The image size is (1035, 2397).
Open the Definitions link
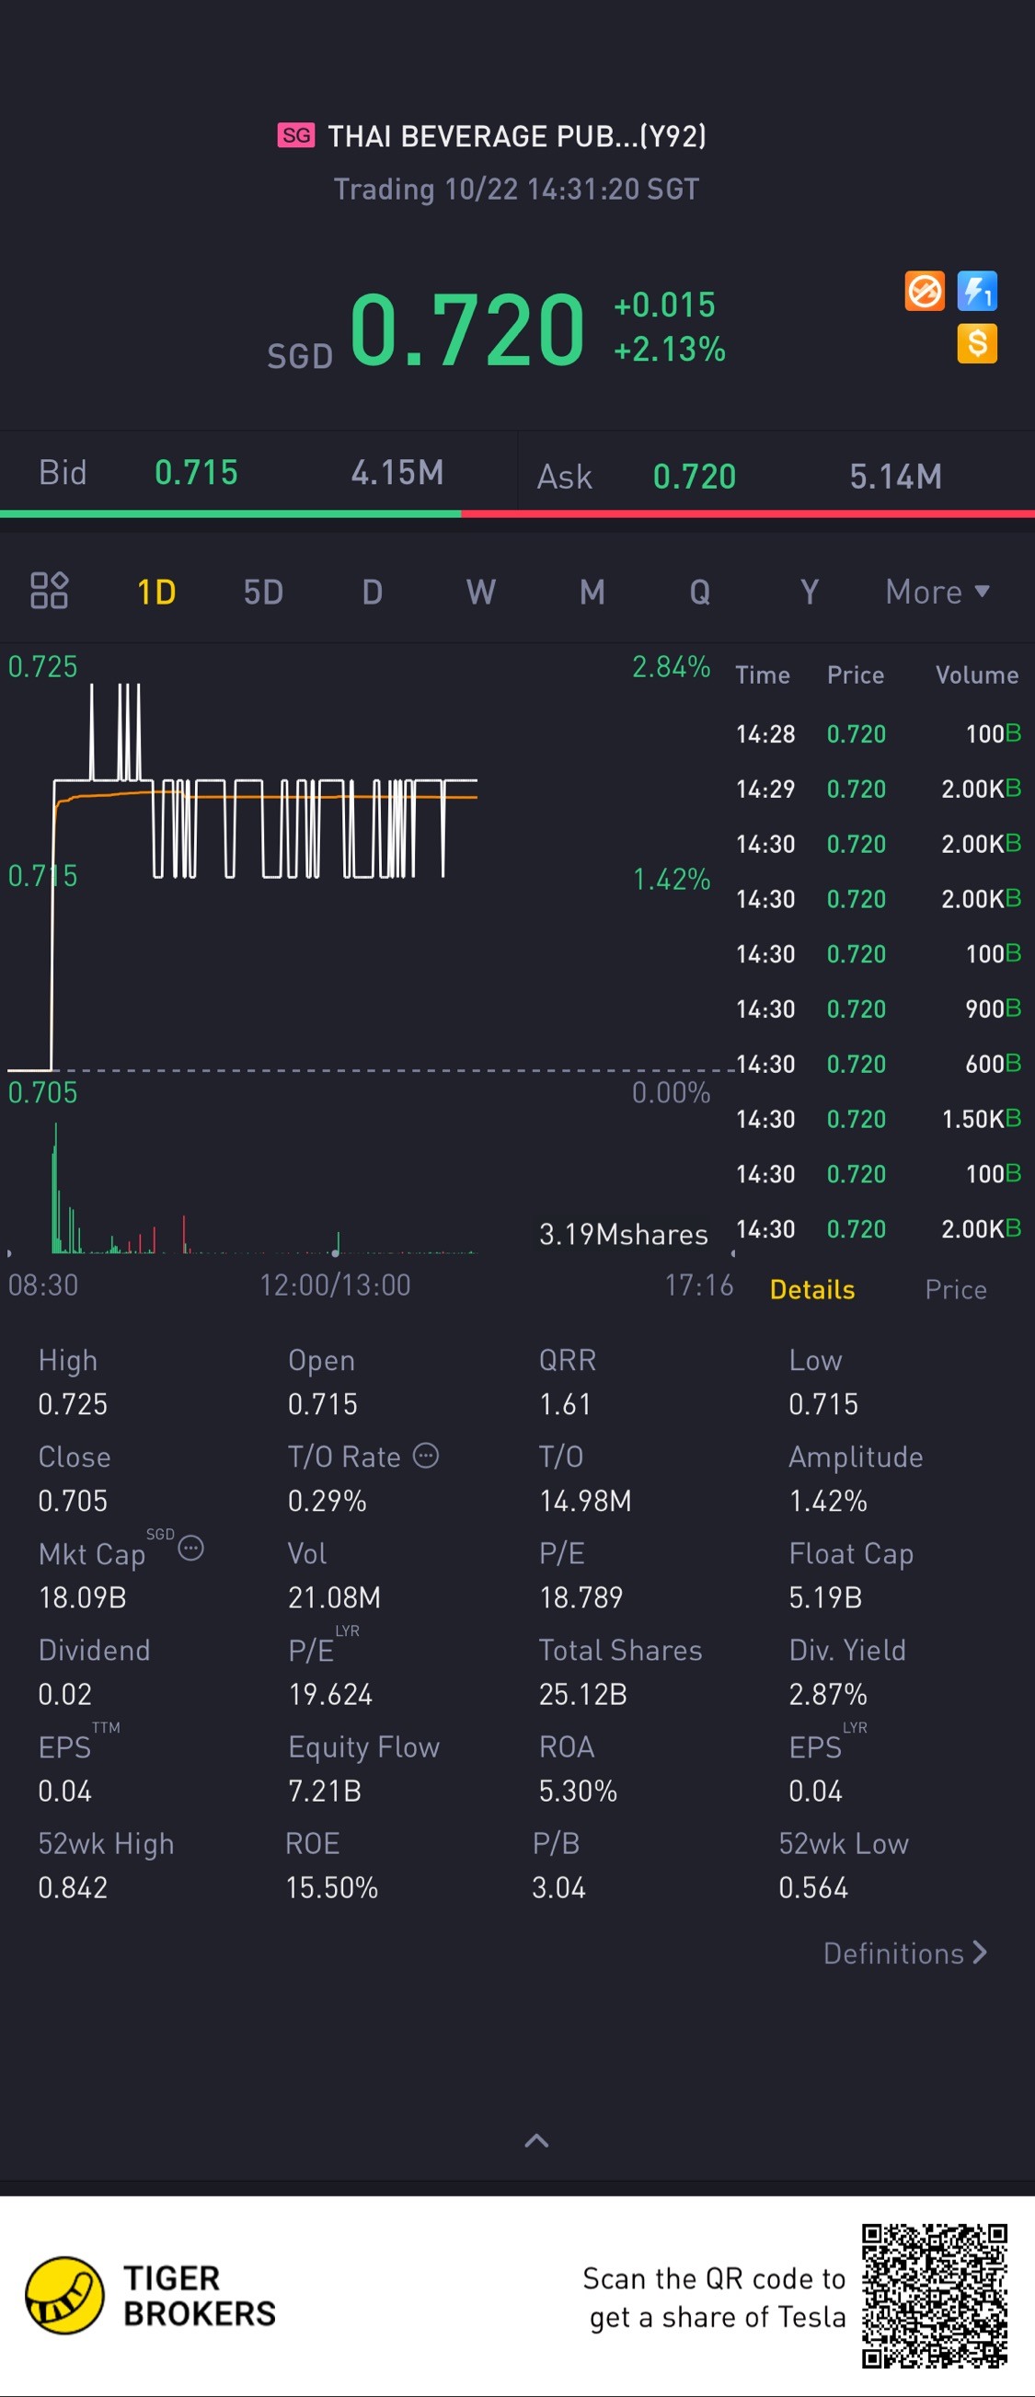(x=905, y=1953)
